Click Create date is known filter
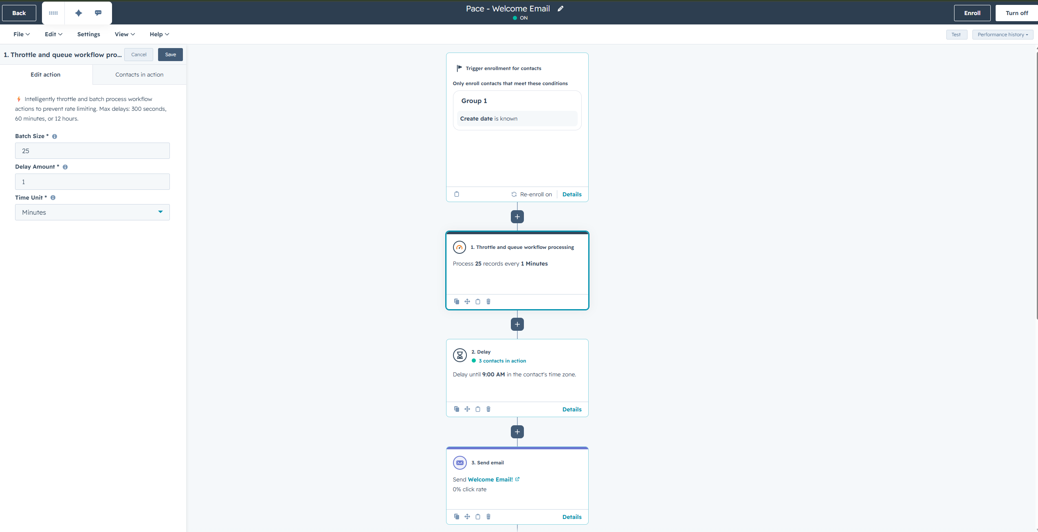The height and width of the screenshot is (532, 1038). pos(517,119)
